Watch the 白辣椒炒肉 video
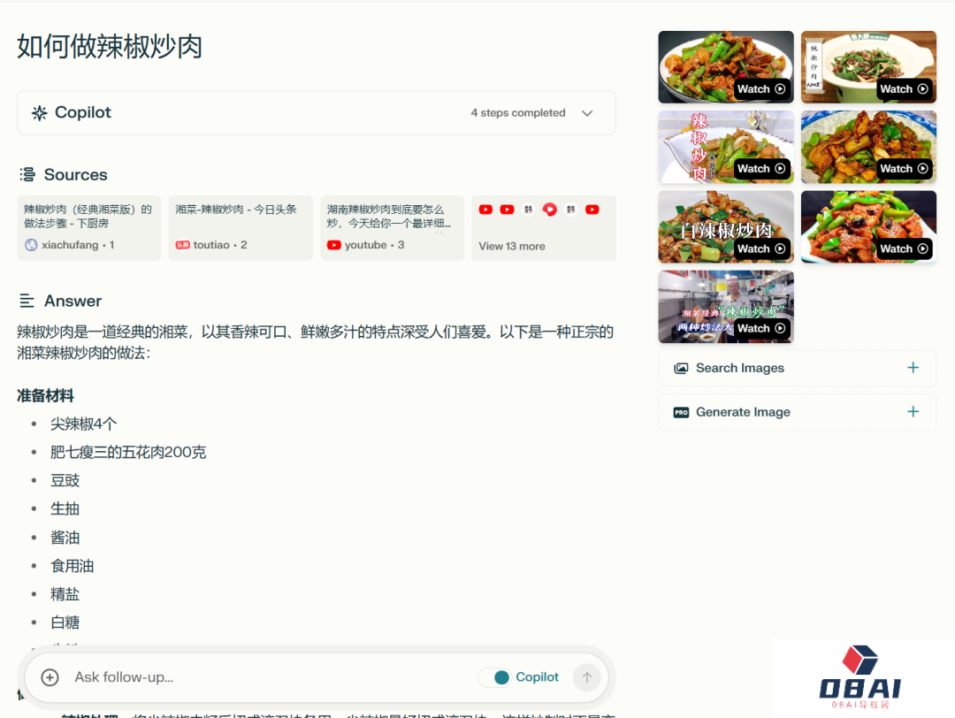The width and height of the screenshot is (955, 718). click(760, 249)
